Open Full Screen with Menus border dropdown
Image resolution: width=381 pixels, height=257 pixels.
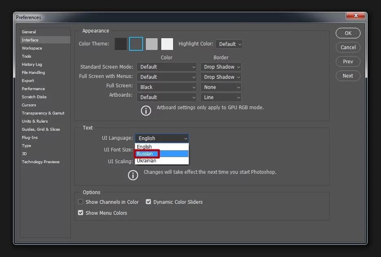(x=221, y=77)
